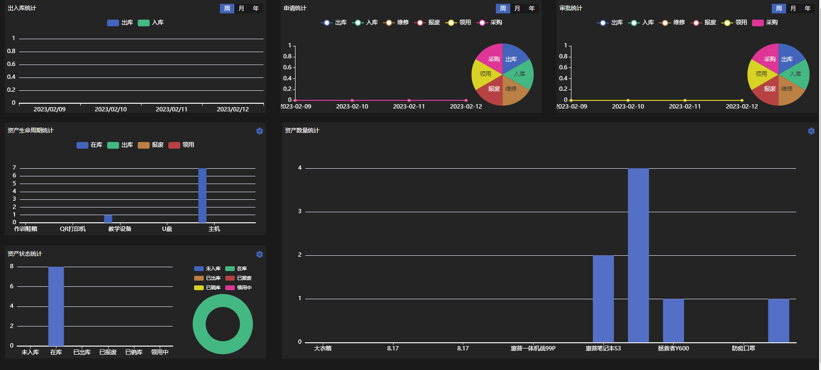Select 年 tab in 出入库统计 panel
This screenshot has width=821, height=370.
(x=256, y=9)
